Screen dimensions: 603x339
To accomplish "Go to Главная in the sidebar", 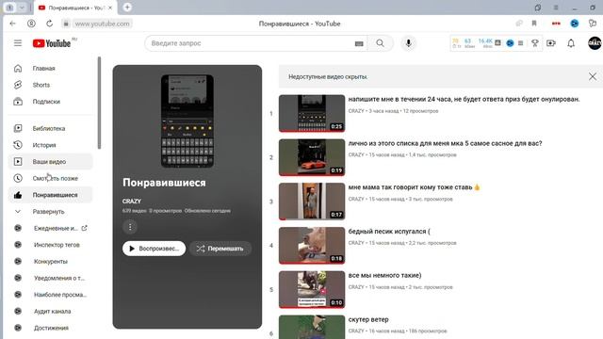I will click(50, 68).
